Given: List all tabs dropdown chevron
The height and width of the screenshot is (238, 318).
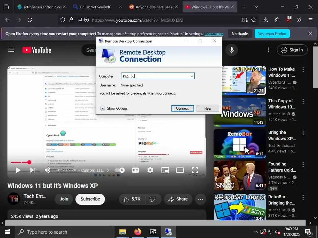Looking at the screenshot, I should click(256, 7).
